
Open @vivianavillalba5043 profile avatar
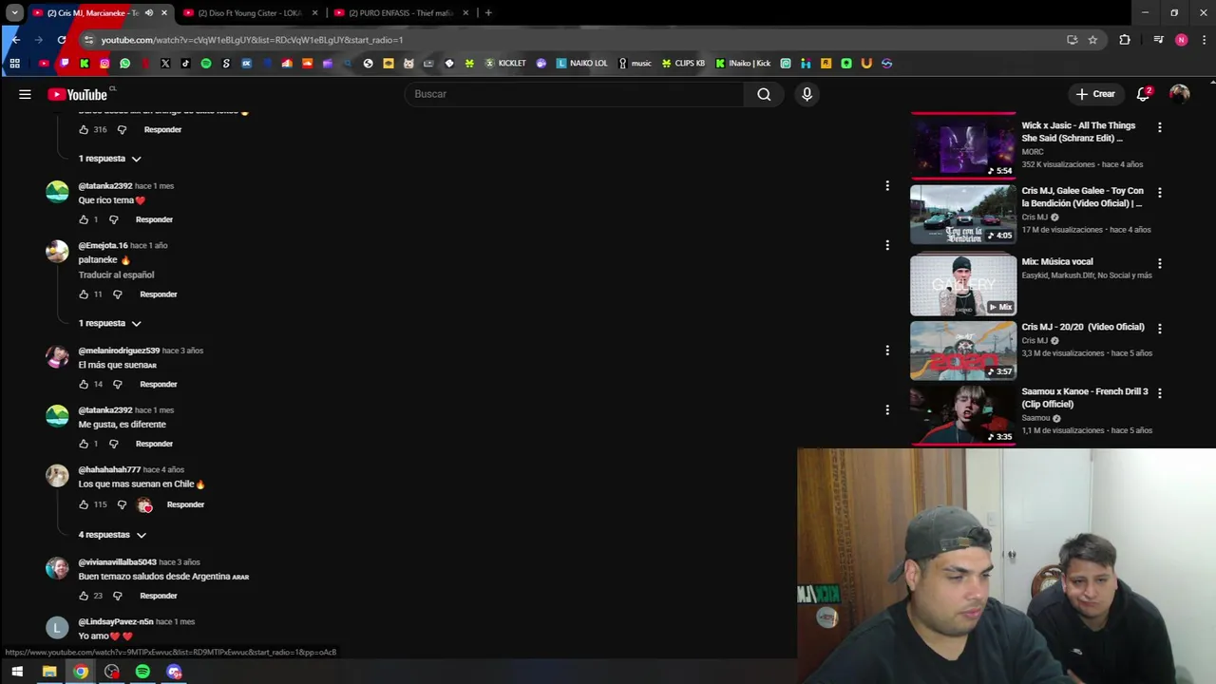point(57,568)
